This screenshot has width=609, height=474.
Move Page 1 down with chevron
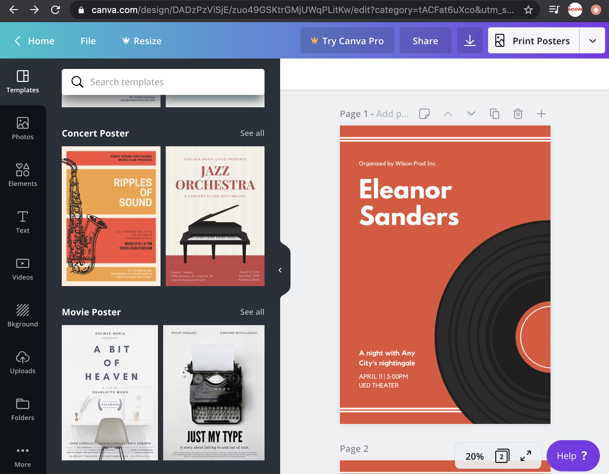coord(471,114)
